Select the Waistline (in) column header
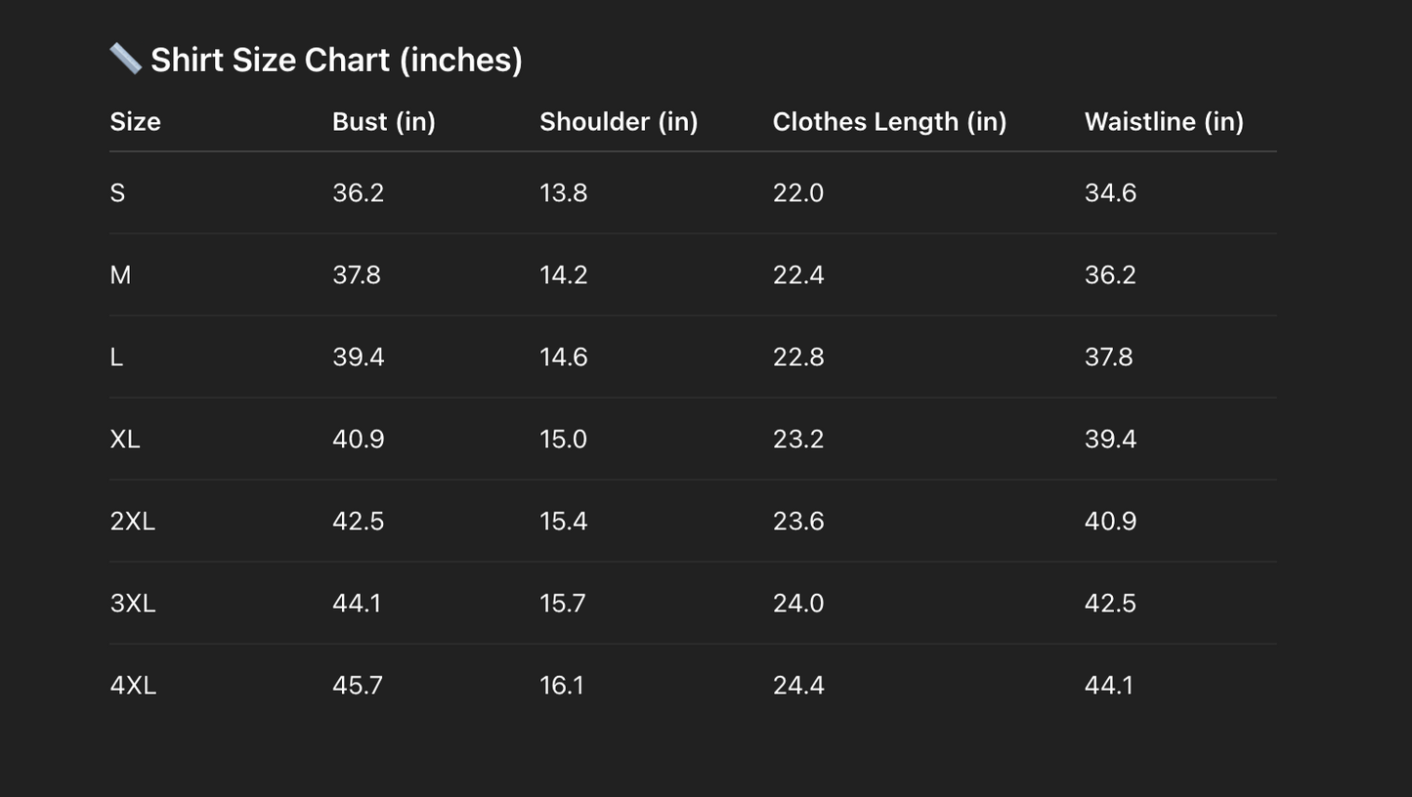 point(1164,122)
